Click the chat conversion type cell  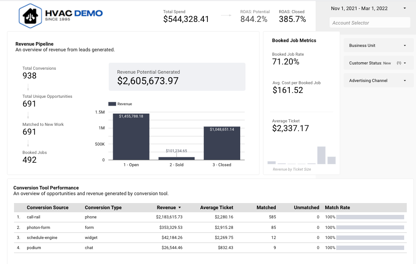(x=89, y=247)
